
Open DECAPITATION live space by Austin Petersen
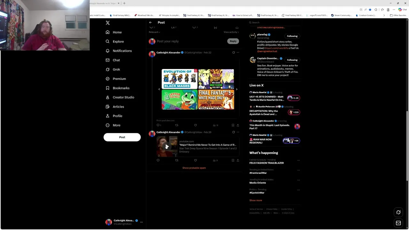[274, 111]
